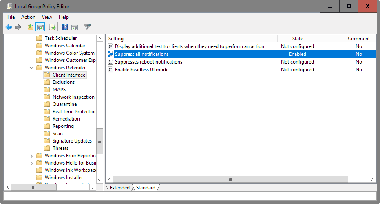This screenshot has height=204, width=380.
Task: Select the 'Enable headless UI mode' setting
Action: click(x=141, y=70)
